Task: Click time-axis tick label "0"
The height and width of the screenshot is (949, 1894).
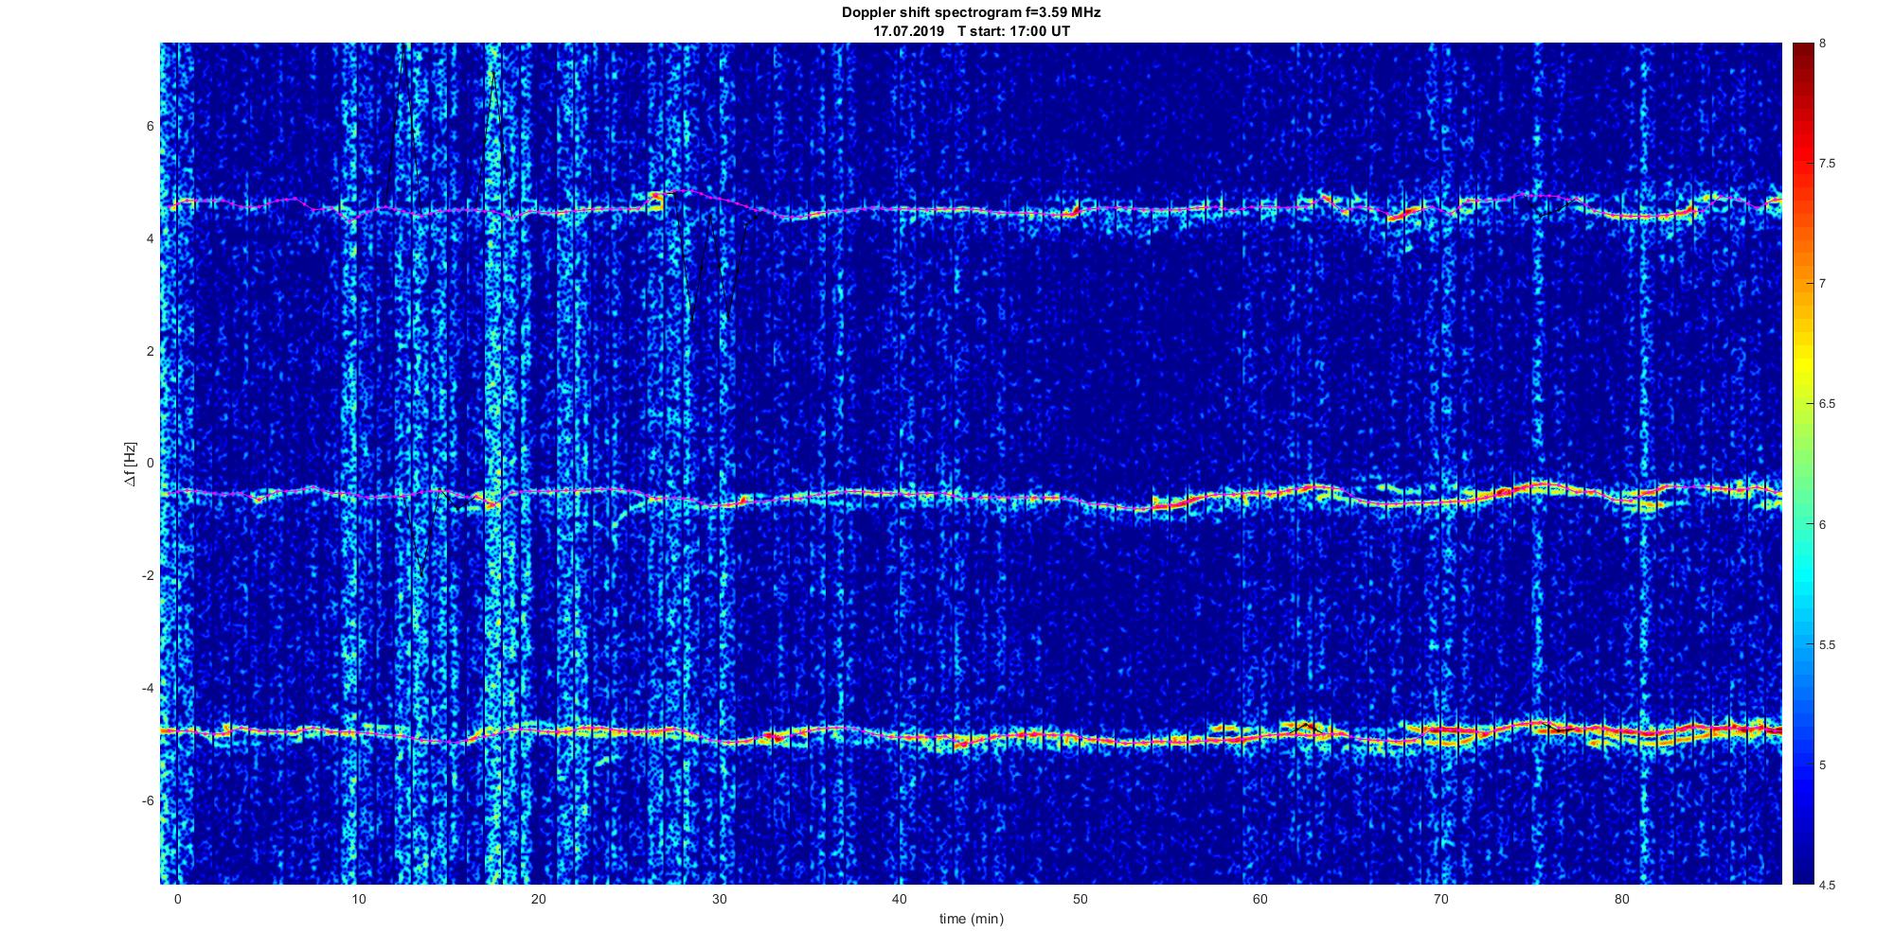Action: click(x=177, y=900)
